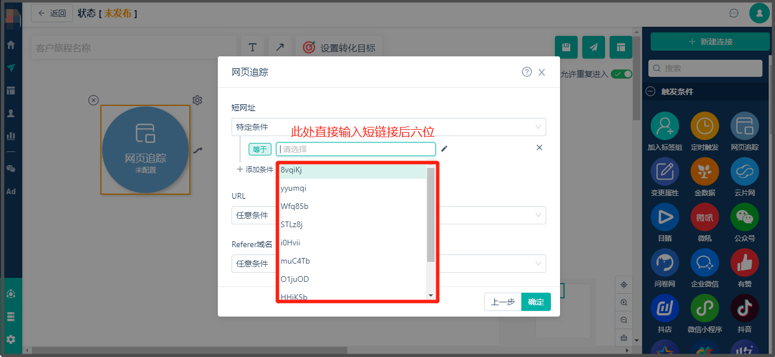Screen dimensions: 775x357
Task: Click the canvas zoom in button
Action: tap(624, 302)
